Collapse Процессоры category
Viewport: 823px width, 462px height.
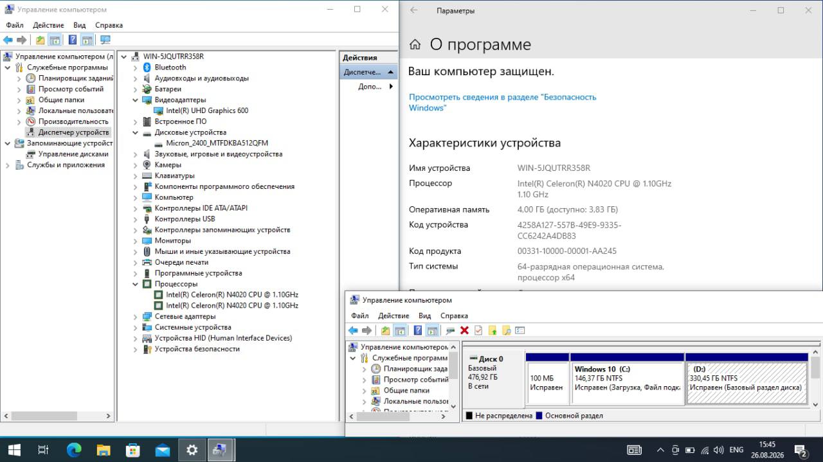coord(135,284)
